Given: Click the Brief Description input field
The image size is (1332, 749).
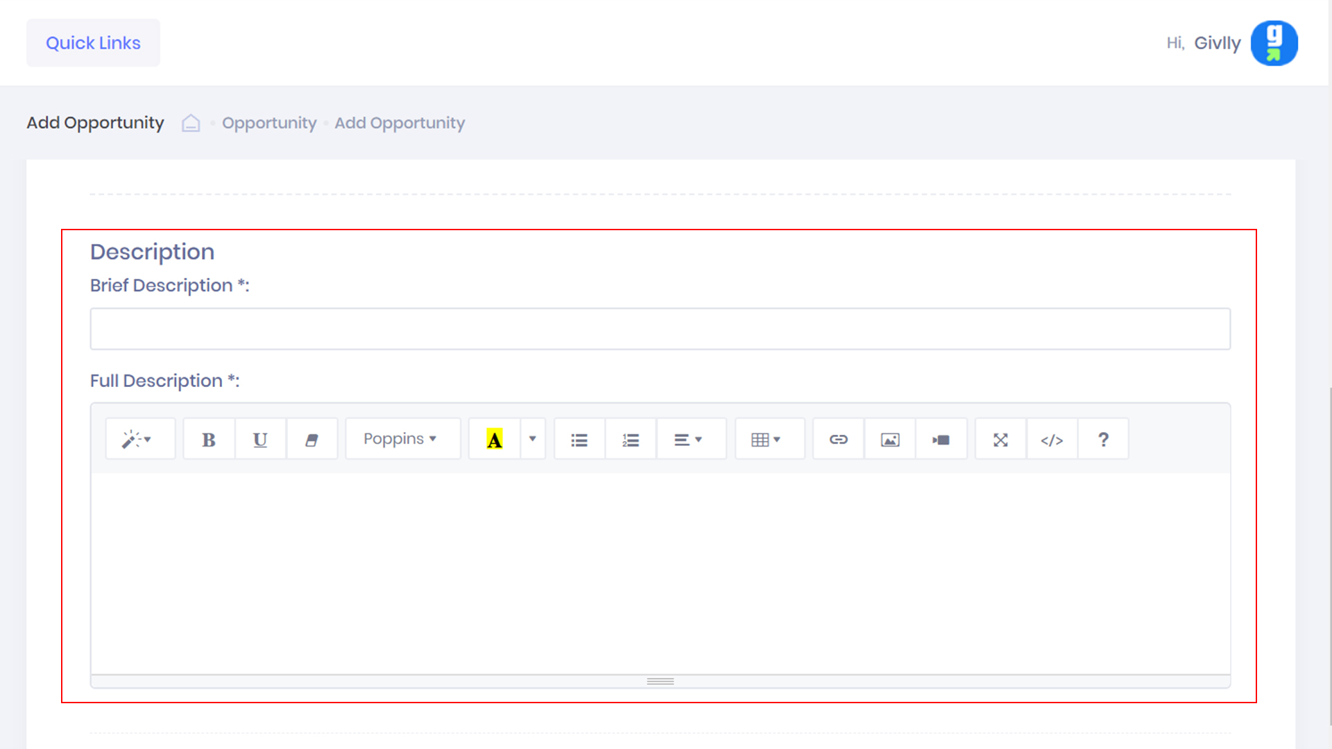Looking at the screenshot, I should point(660,329).
